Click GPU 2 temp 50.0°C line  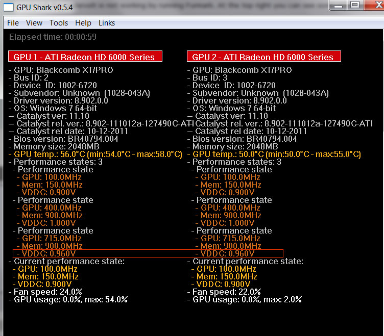274,154
